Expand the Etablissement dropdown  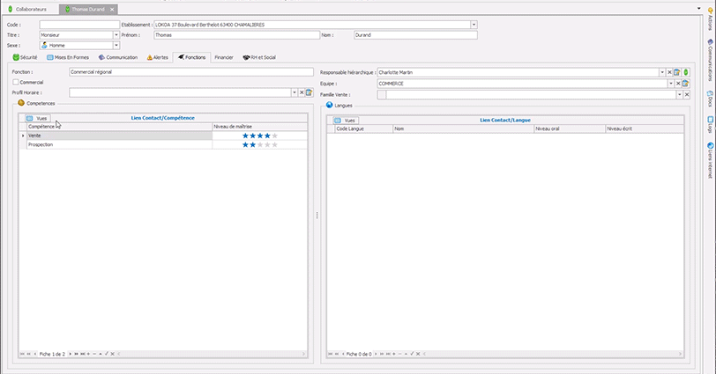coord(474,25)
